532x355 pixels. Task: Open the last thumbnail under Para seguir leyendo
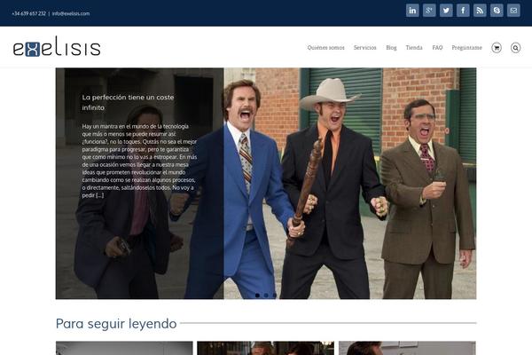click(x=407, y=348)
